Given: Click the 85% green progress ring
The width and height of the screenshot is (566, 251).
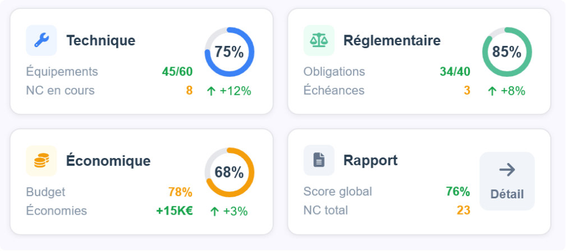Looking at the screenshot, I should [x=507, y=52].
